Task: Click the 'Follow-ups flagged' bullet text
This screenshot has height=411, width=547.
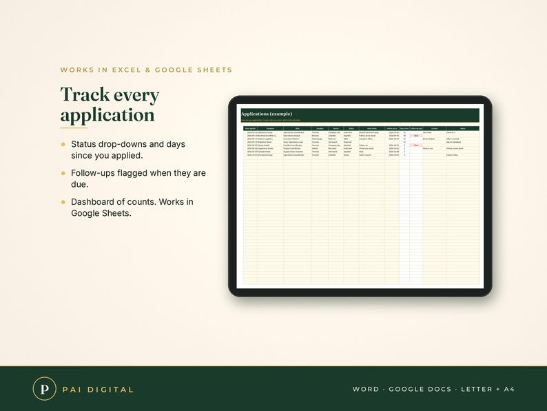Action: (x=138, y=179)
